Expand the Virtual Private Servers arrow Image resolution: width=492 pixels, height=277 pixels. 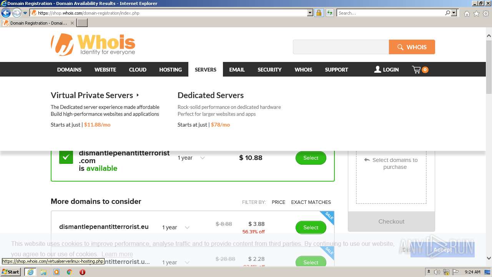pyautogui.click(x=138, y=95)
